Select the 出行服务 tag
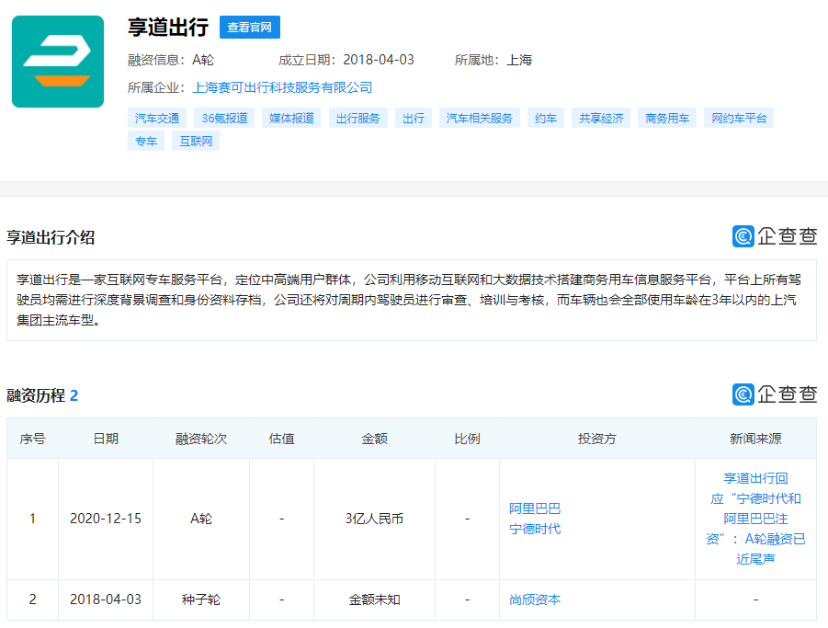828x628 pixels. pyautogui.click(x=357, y=118)
